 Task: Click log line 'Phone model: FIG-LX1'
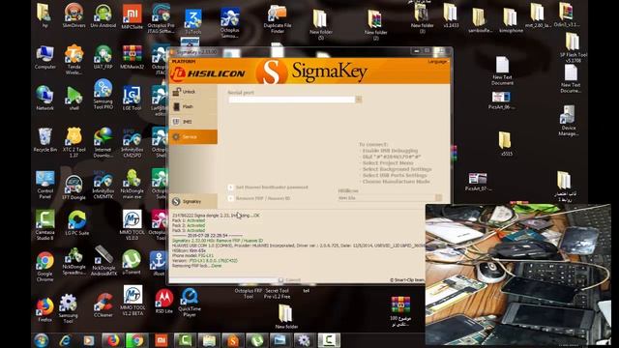(x=192, y=255)
